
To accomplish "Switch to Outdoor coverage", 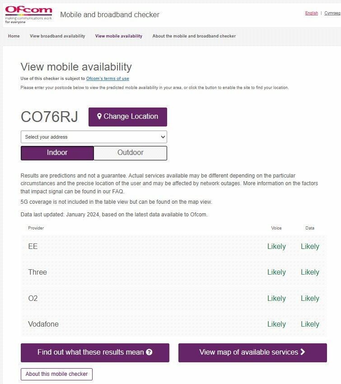I will 130,153.
